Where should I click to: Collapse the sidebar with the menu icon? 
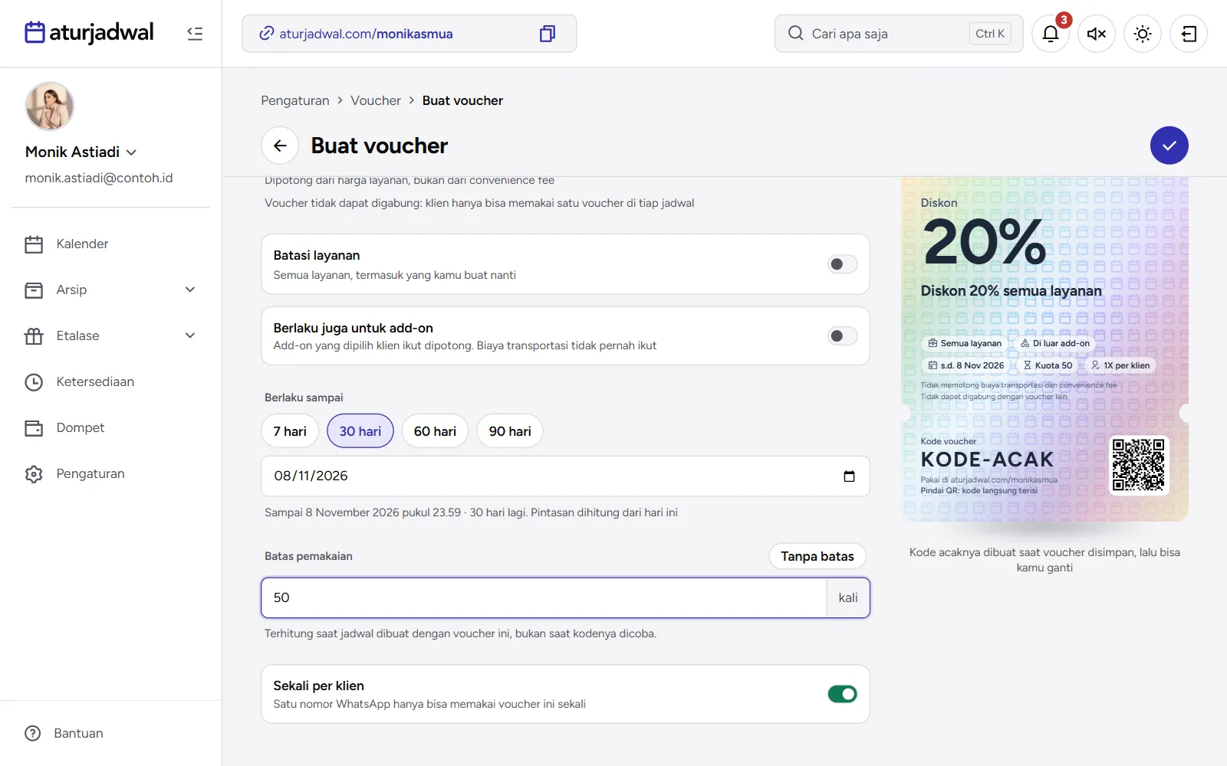(195, 34)
